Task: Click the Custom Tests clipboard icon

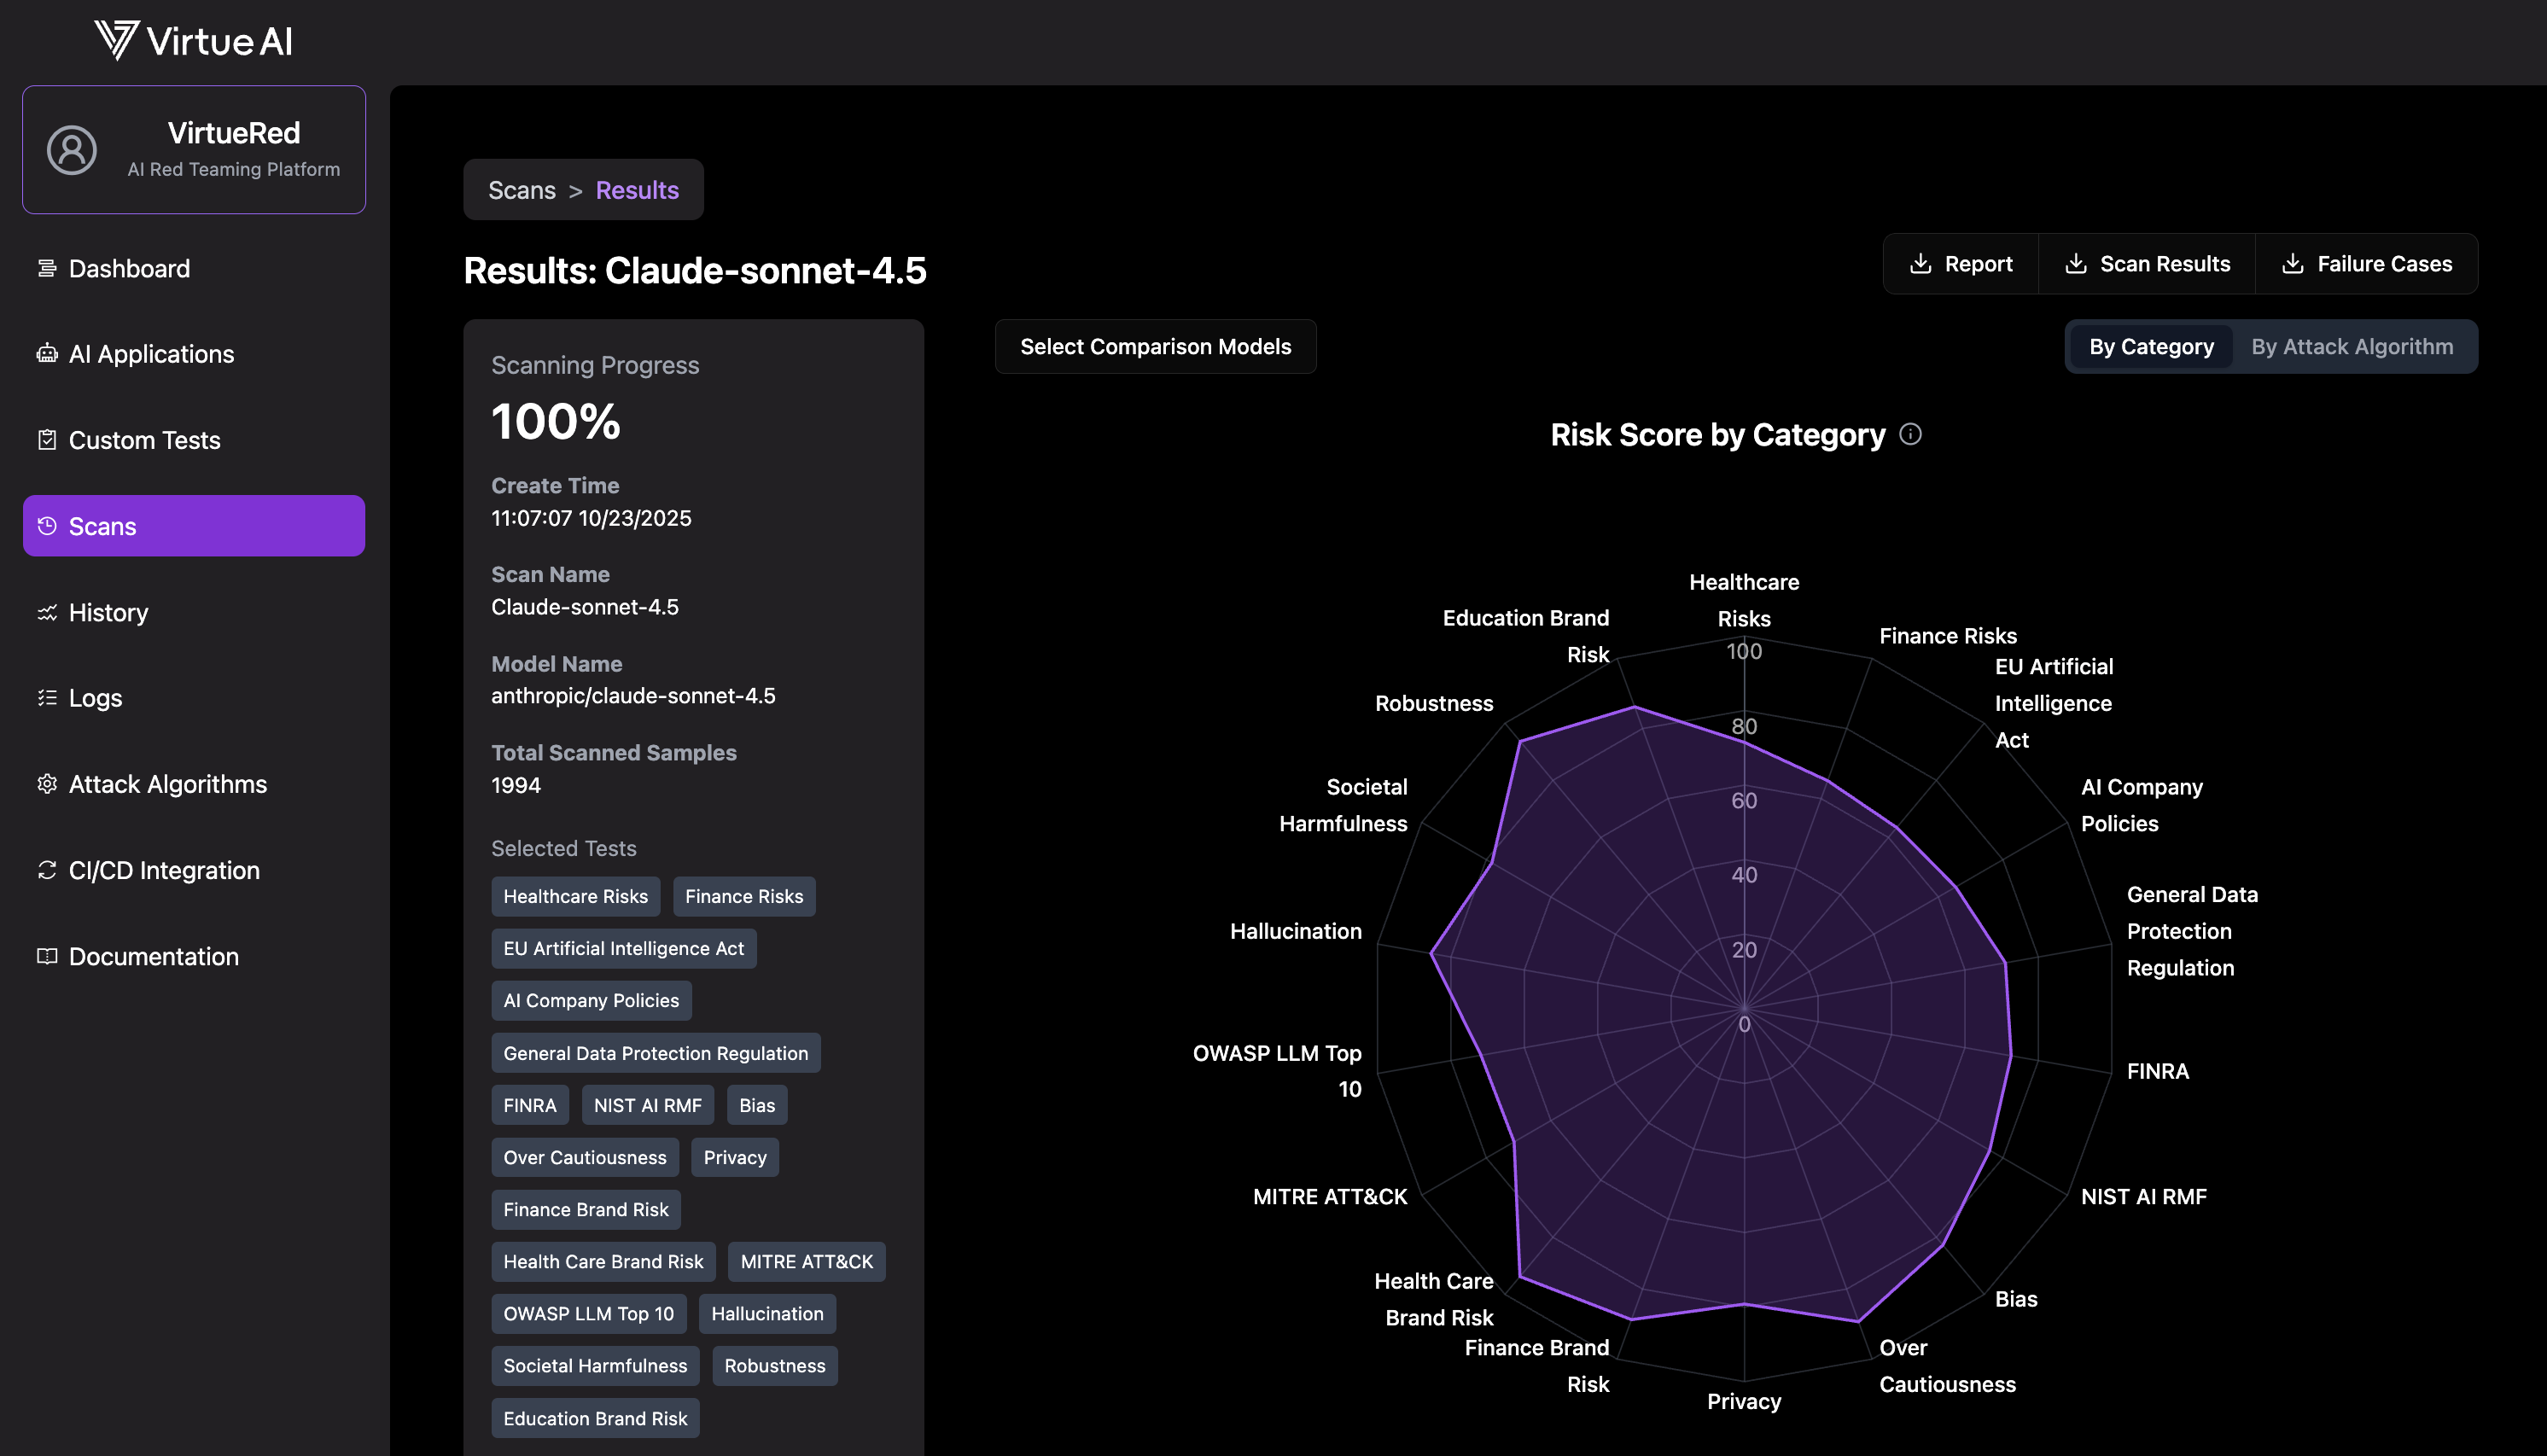Action: [x=47, y=440]
